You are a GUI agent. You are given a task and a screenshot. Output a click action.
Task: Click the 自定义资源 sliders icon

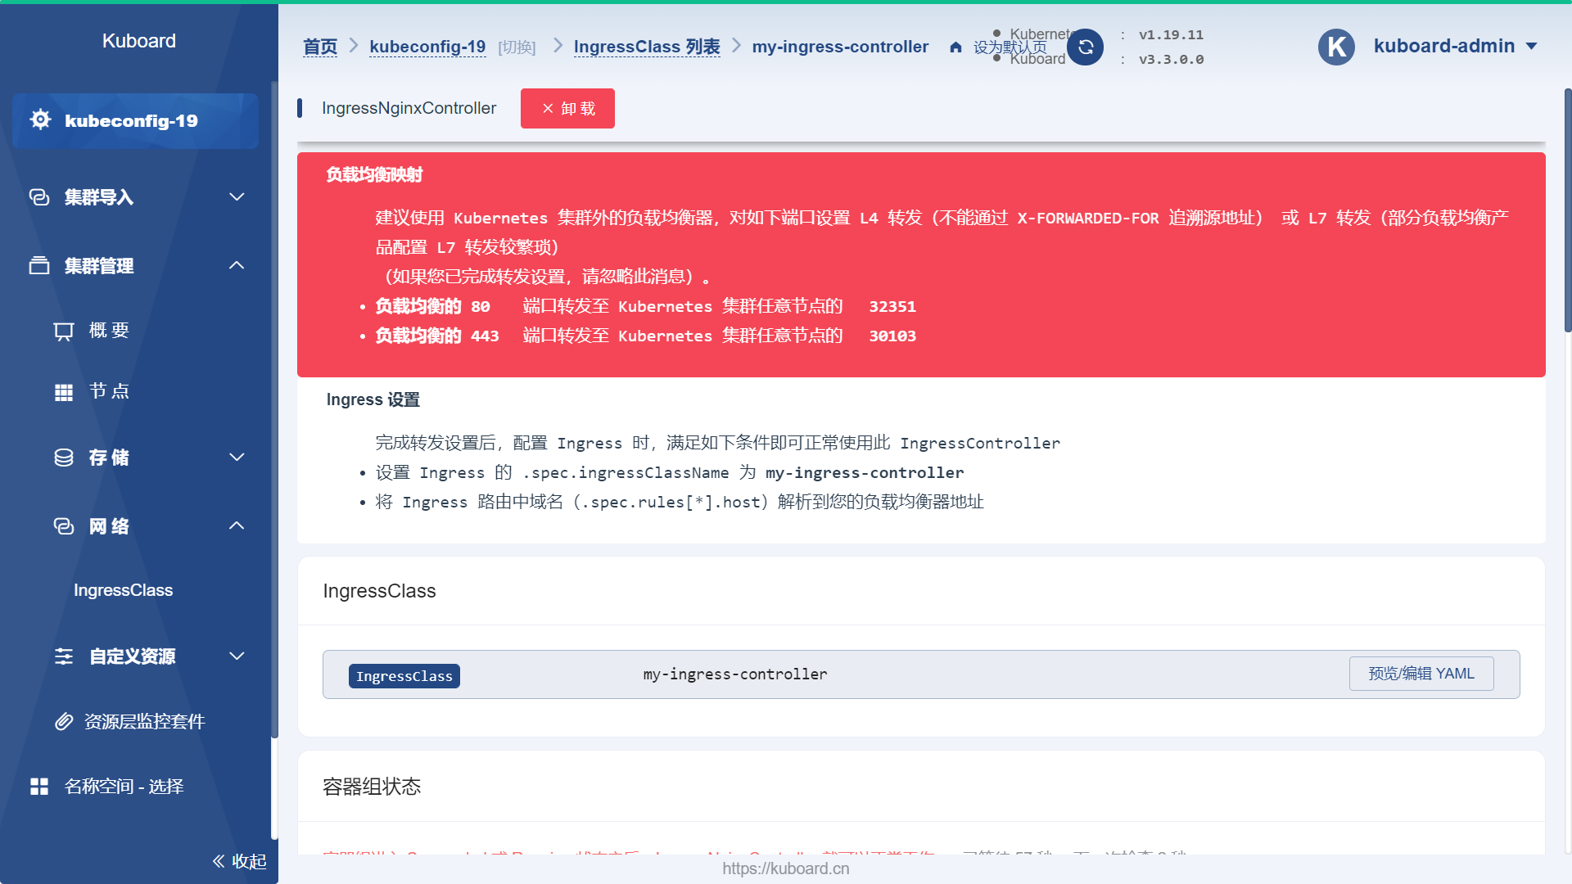(x=64, y=656)
